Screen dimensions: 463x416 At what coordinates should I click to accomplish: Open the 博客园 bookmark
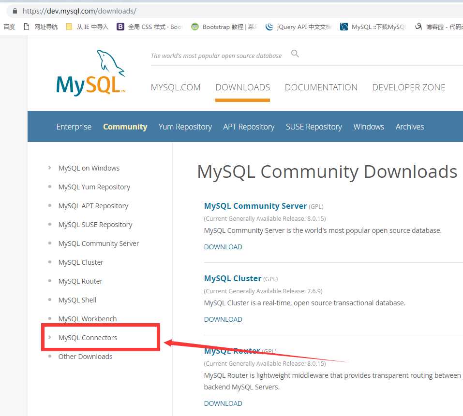[x=439, y=27]
